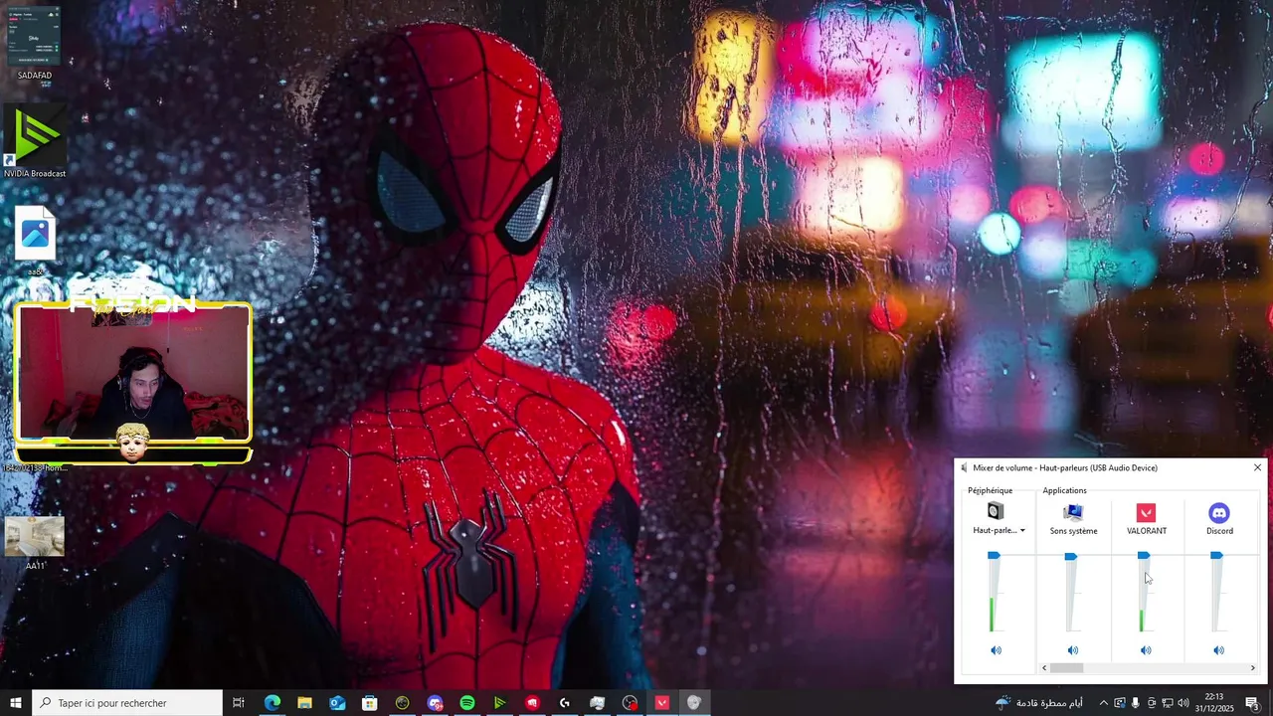
Task: Show hidden system tray icons
Action: [1103, 703]
